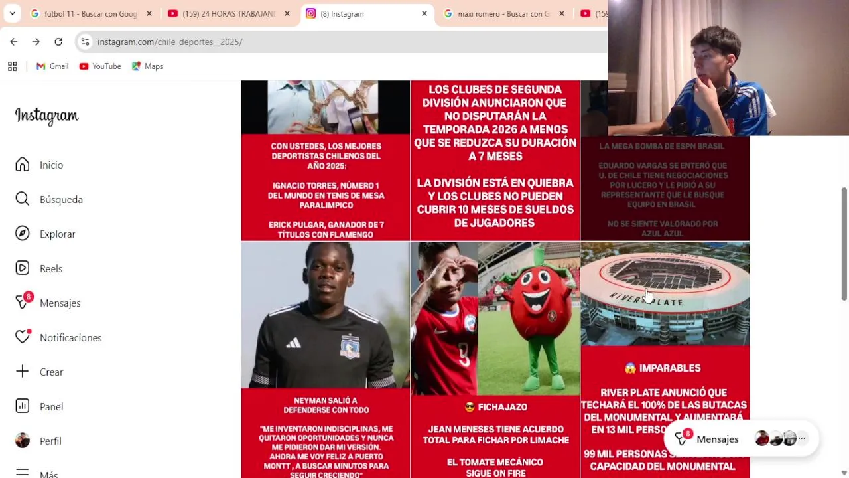Screen dimensions: 849x478
Task: Open the mejores deportistas chilenos 2025 post
Action: (x=326, y=160)
